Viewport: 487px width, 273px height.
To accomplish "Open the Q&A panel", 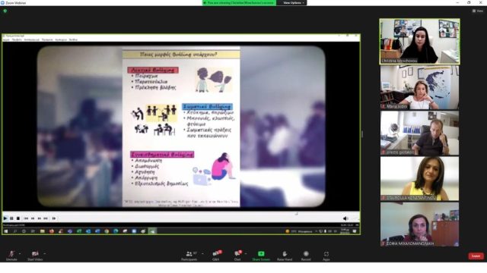I will [216, 256].
